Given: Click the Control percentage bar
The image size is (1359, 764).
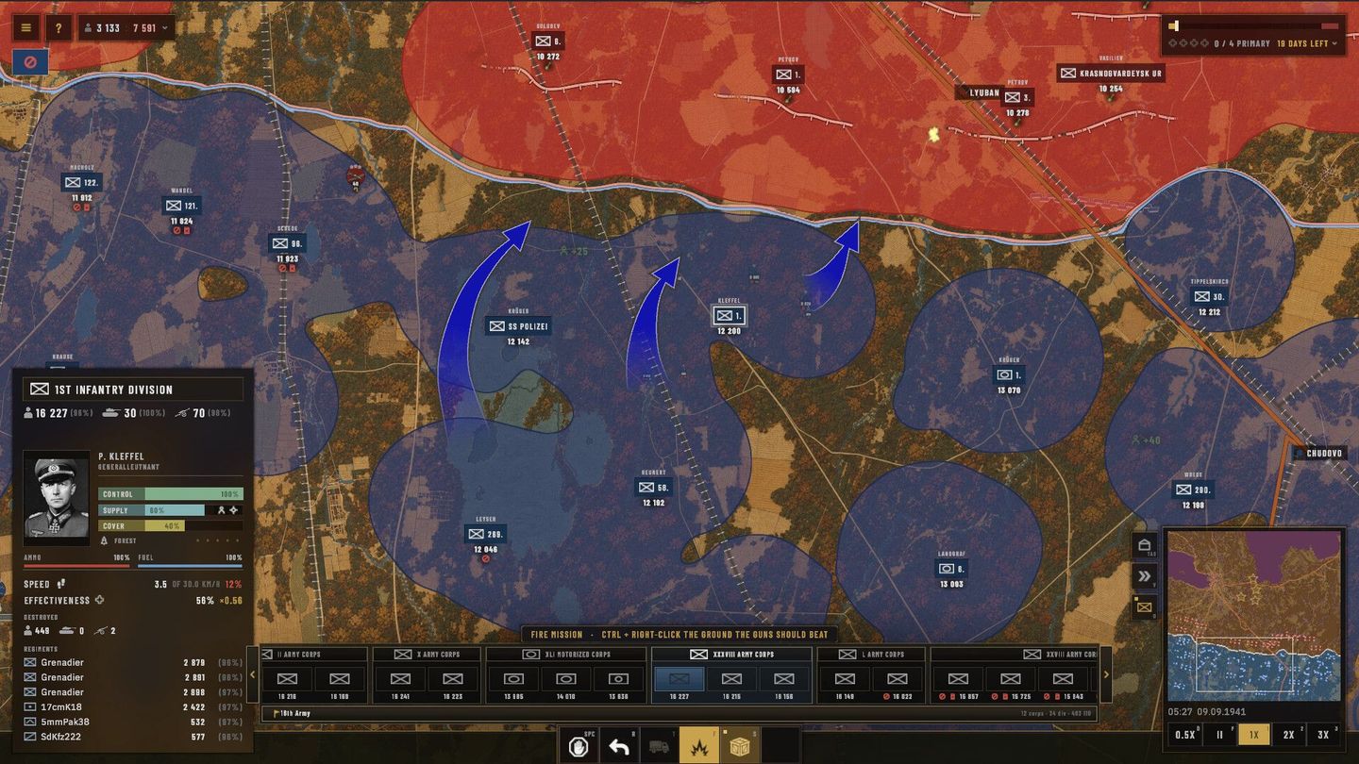Looking at the screenshot, I should (x=171, y=494).
